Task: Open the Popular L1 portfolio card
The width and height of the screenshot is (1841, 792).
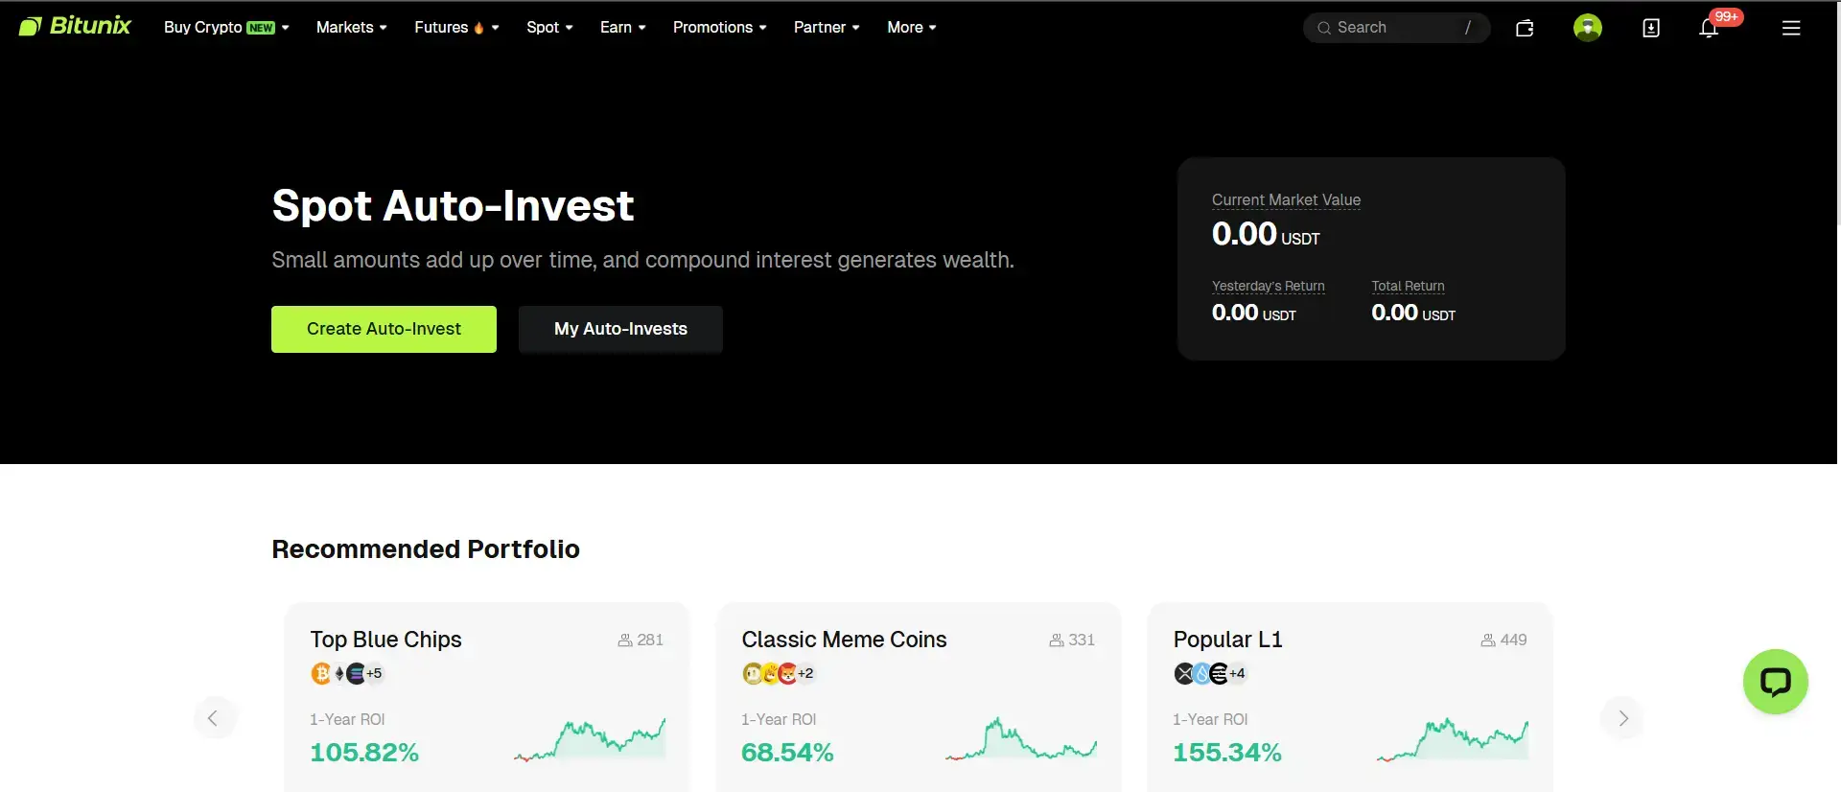Action: (x=1349, y=697)
